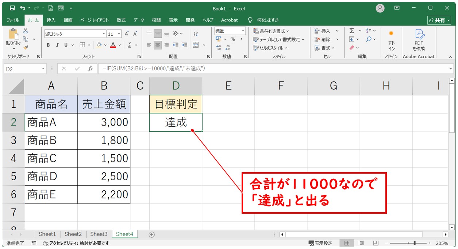Open the 条件付き書式 dropdown
Viewport: 458px width, 249px height.
(x=271, y=31)
